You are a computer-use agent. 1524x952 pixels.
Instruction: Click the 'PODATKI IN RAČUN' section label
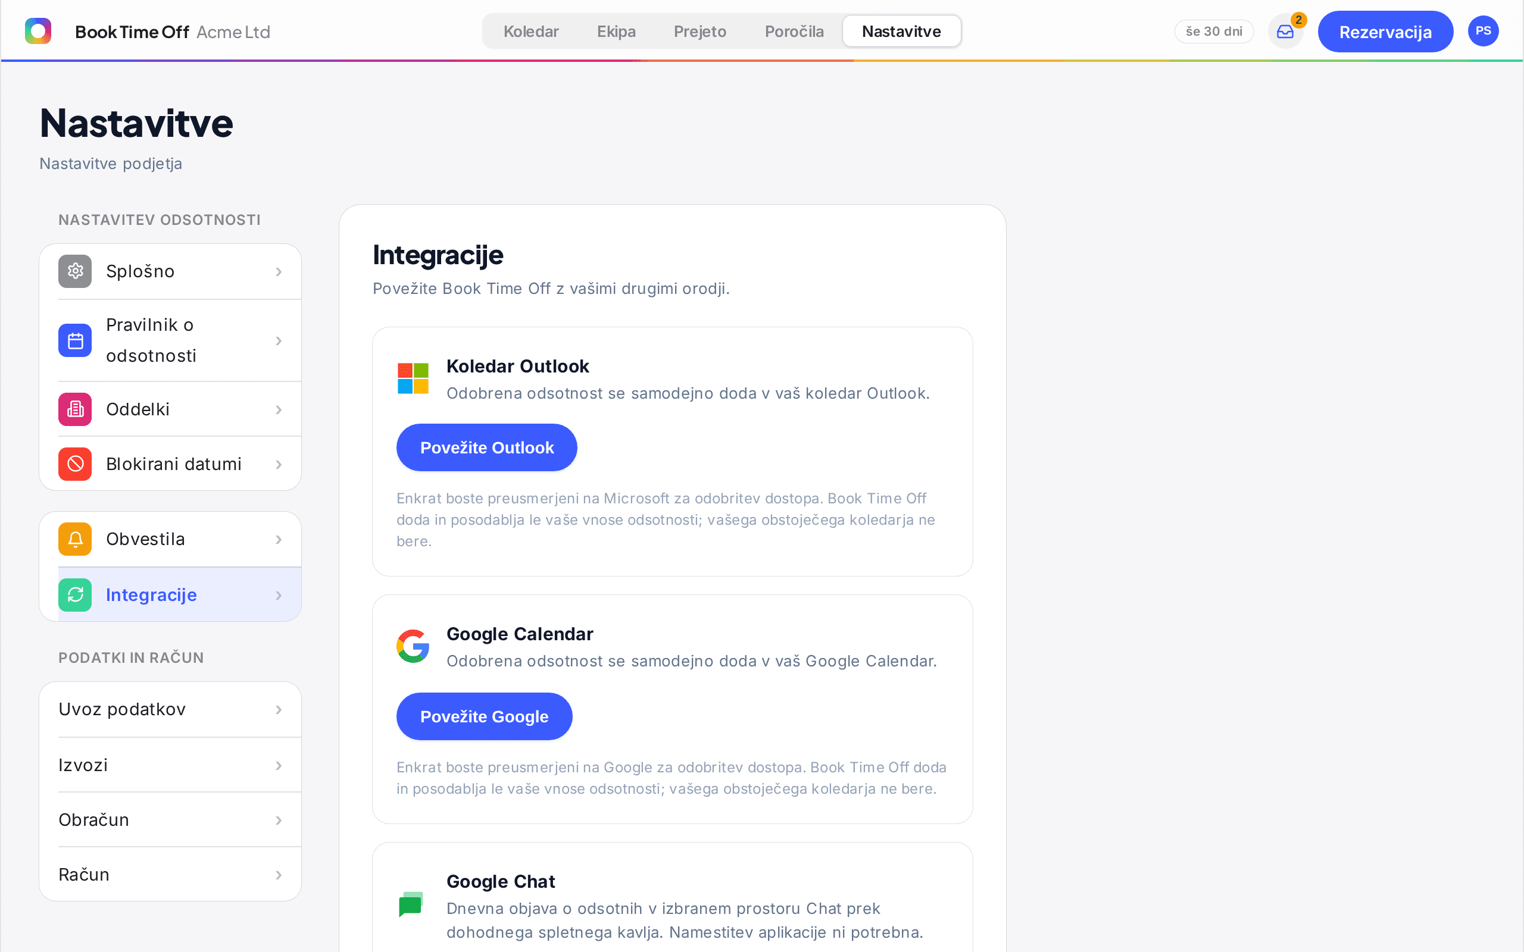[x=131, y=658]
